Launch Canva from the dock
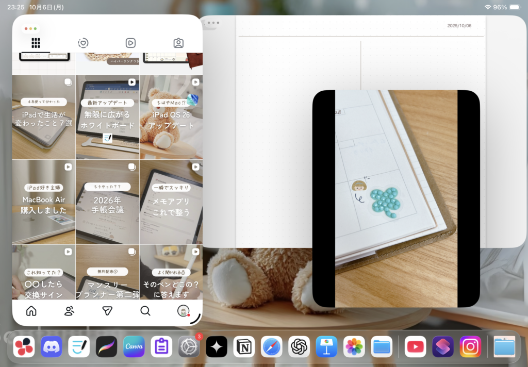This screenshot has width=528, height=367. 134,347
